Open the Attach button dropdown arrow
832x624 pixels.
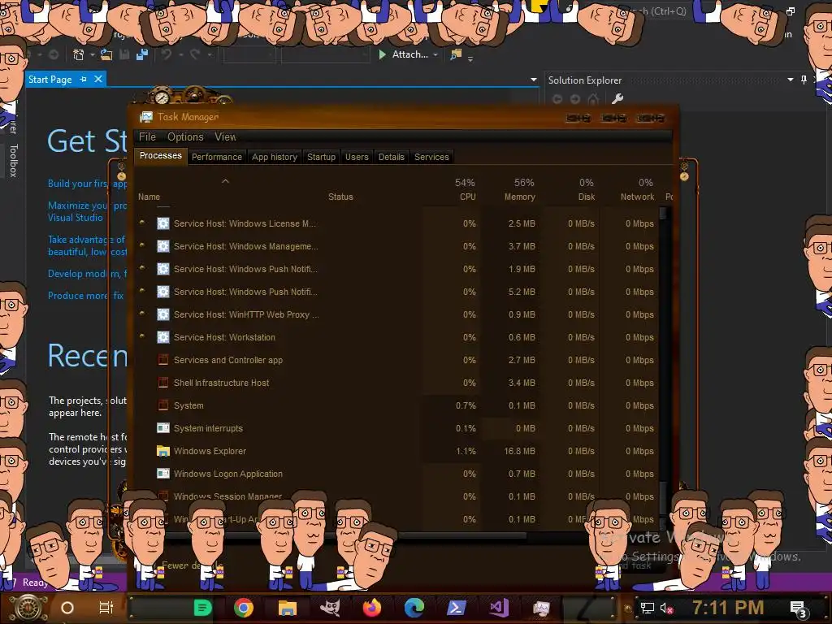435,54
